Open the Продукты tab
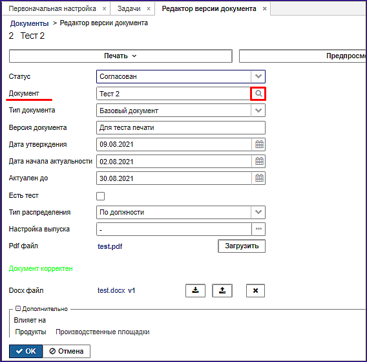 point(30,332)
